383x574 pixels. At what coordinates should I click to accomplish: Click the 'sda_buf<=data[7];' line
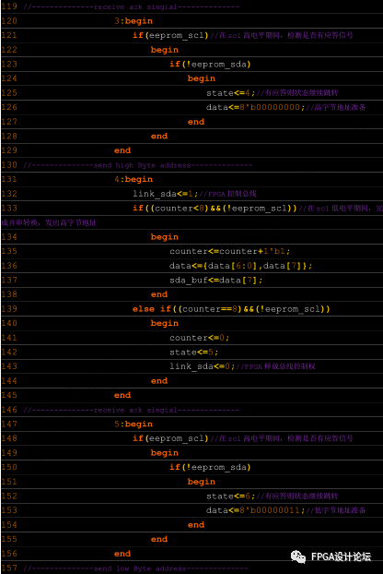coord(215,280)
